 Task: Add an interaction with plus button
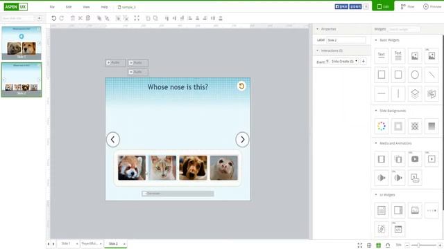tap(364, 62)
